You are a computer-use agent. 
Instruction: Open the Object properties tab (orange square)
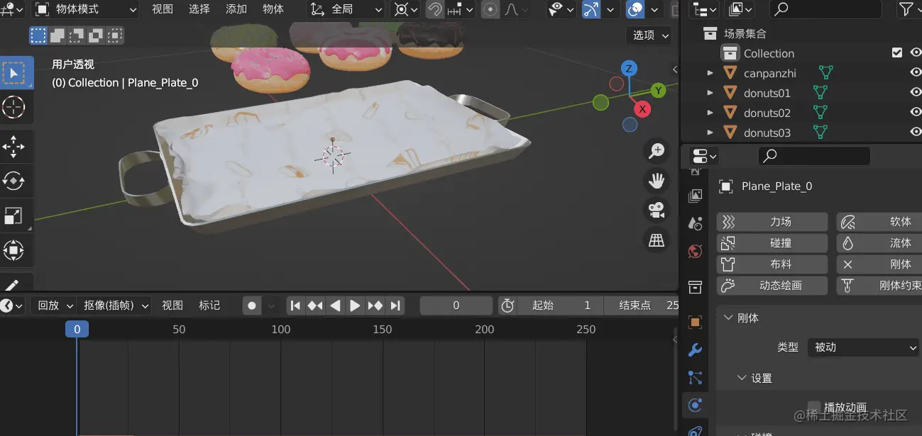click(x=695, y=322)
